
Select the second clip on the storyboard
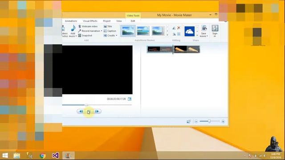click(x=187, y=49)
